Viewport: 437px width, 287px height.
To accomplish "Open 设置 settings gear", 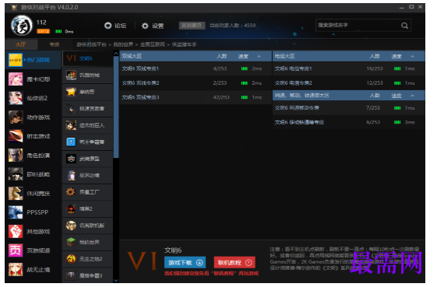I will pos(145,26).
